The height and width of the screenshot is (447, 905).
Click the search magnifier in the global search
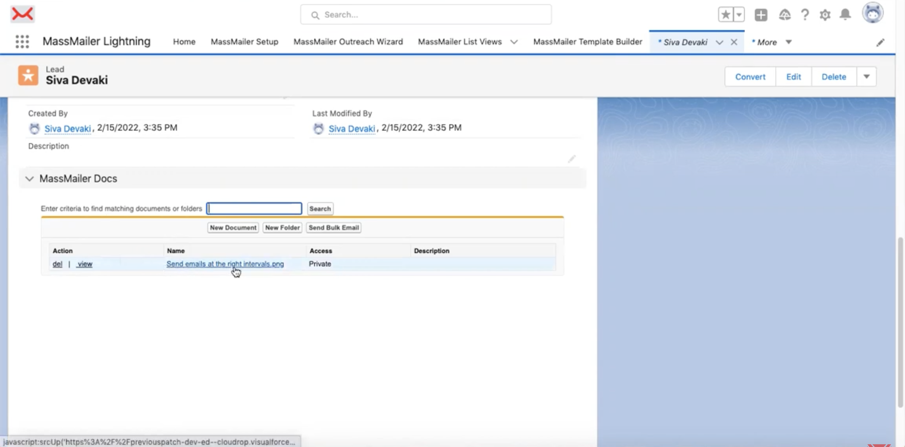pyautogui.click(x=315, y=15)
